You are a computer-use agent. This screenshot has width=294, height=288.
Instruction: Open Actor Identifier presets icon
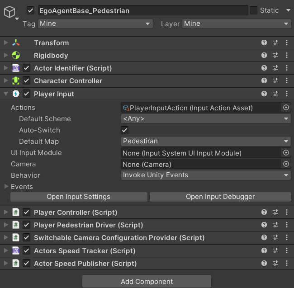tap(275, 68)
